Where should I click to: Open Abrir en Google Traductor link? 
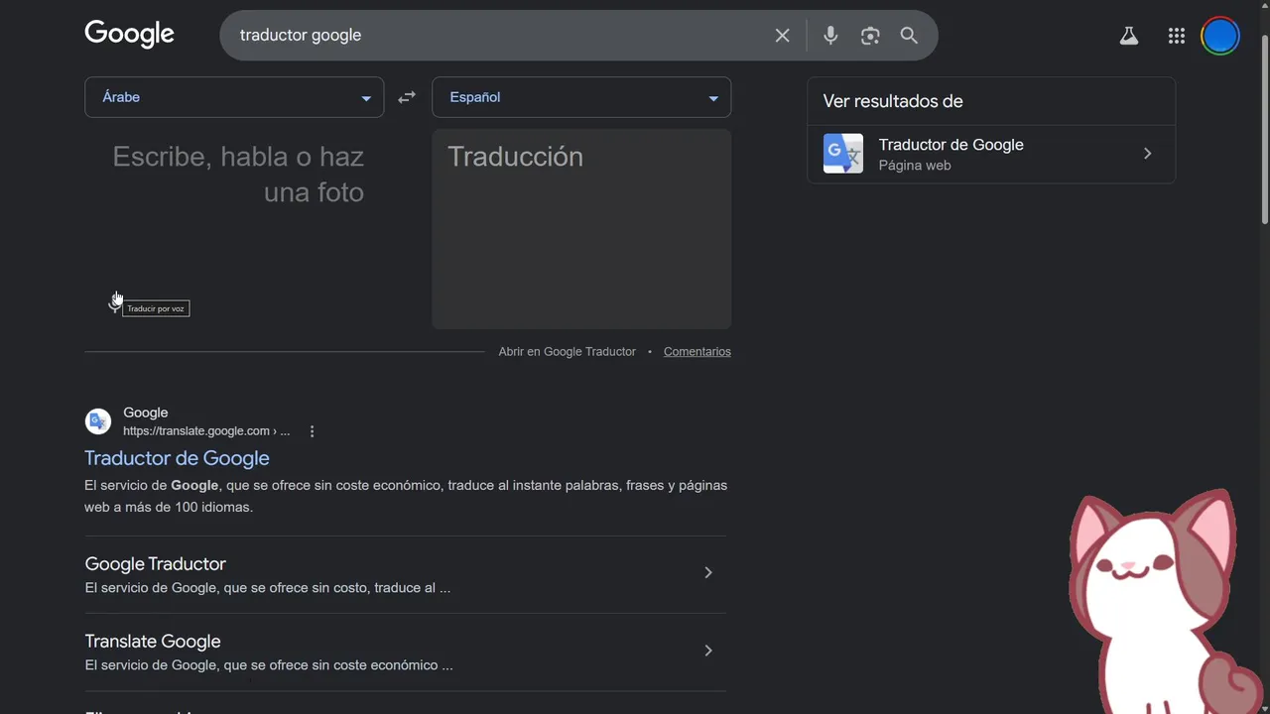tap(567, 352)
